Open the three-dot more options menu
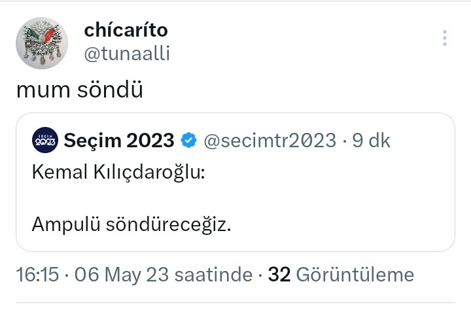Viewport: 471px width, 322px height. pos(445,38)
